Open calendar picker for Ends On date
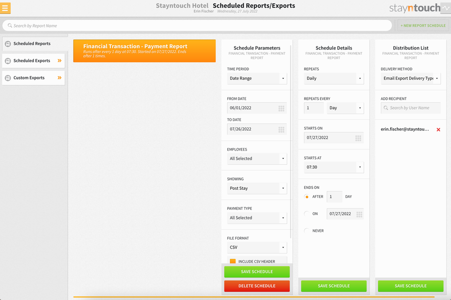Screen dimensions: 451x300 [359, 214]
